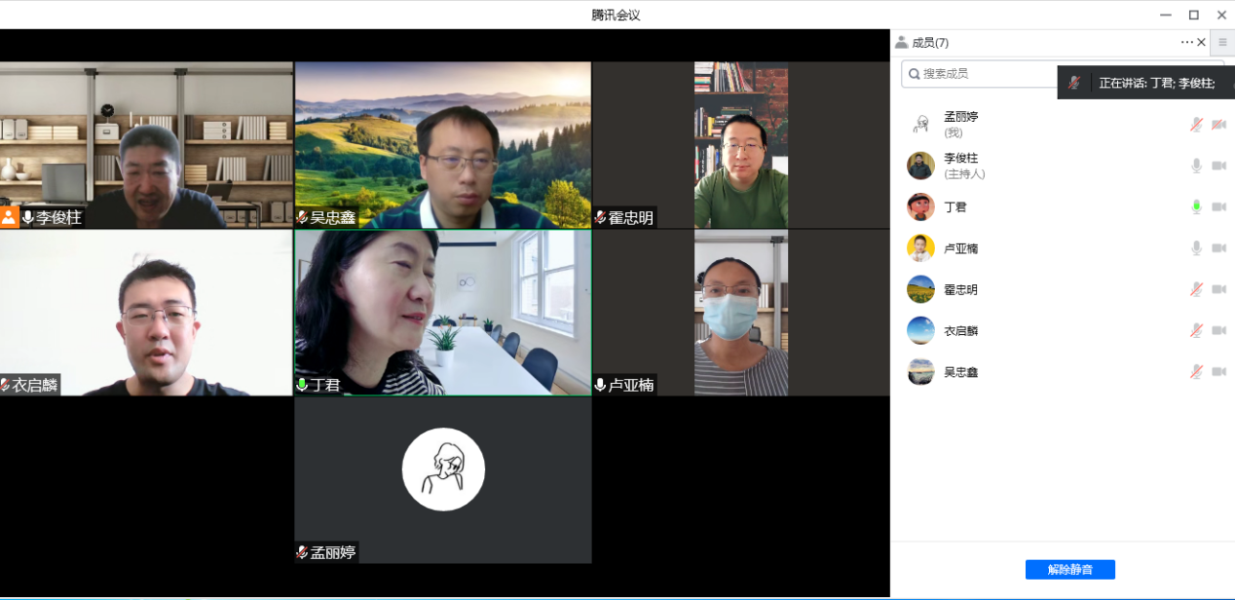This screenshot has width=1235, height=600.
Task: Click 吴忠鑫's muted microphone icon in list
Action: click(x=1196, y=372)
